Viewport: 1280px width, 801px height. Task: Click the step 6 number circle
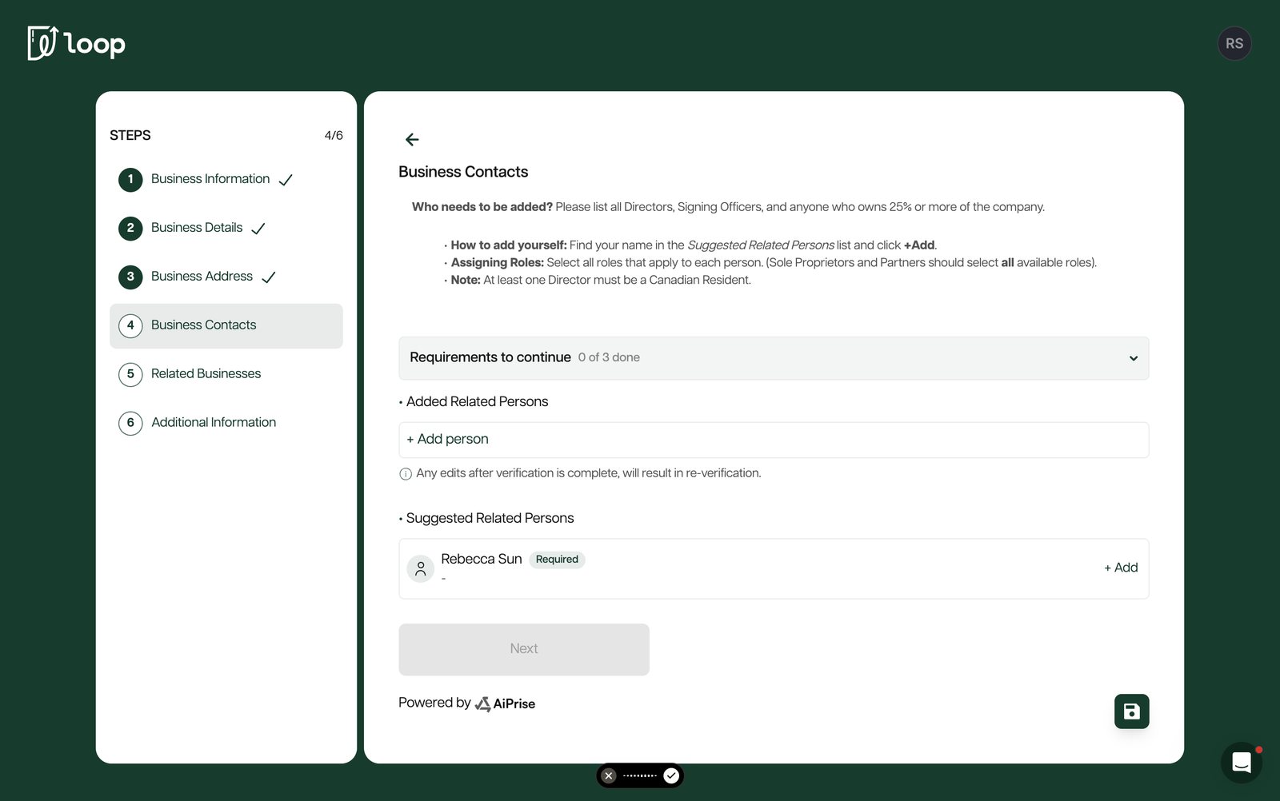[130, 423]
